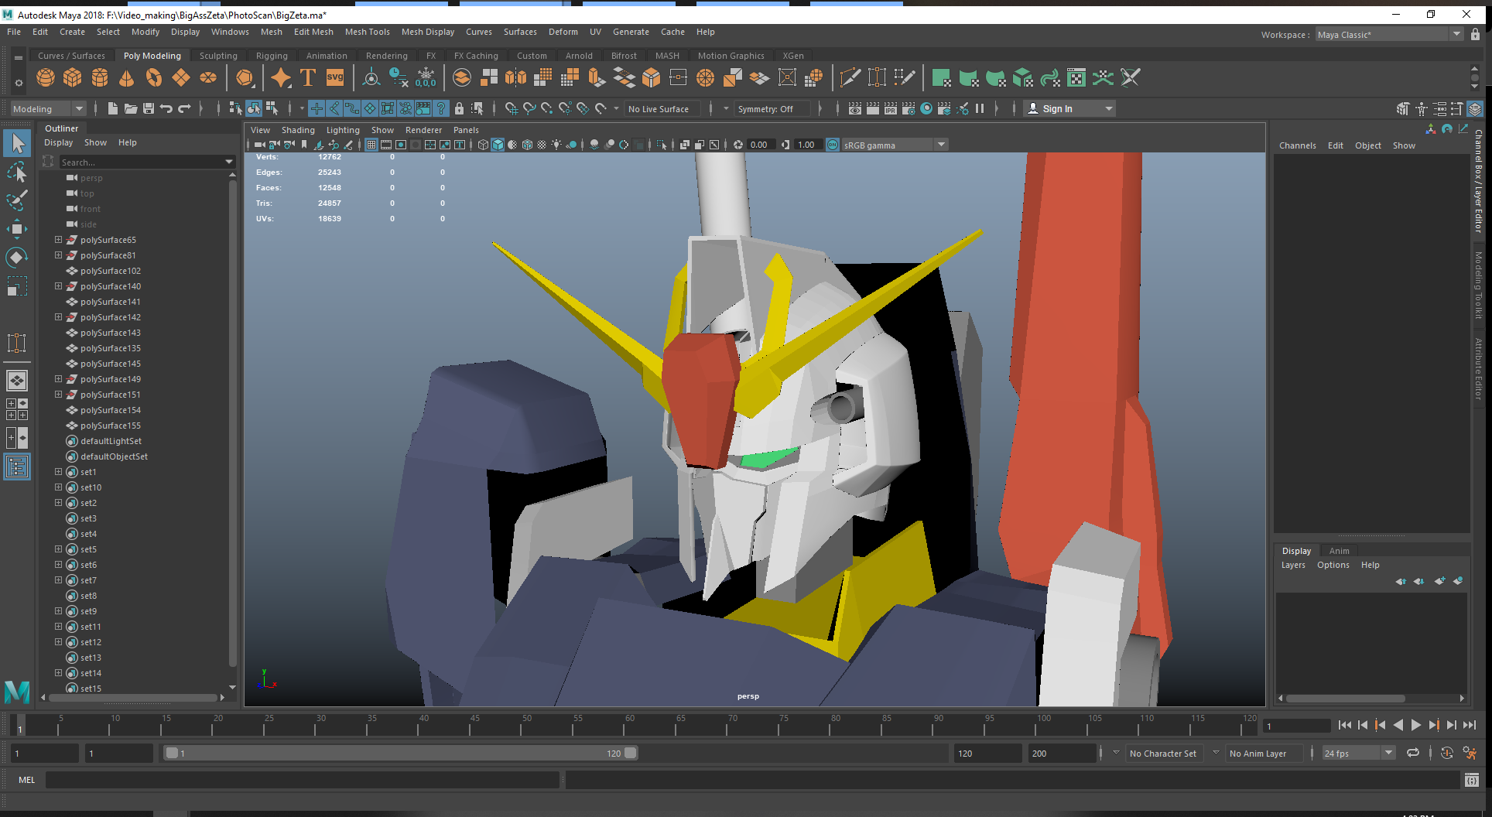The width and height of the screenshot is (1492, 817).
Task: Expand polySurface149 in Outliner
Action: coord(58,379)
